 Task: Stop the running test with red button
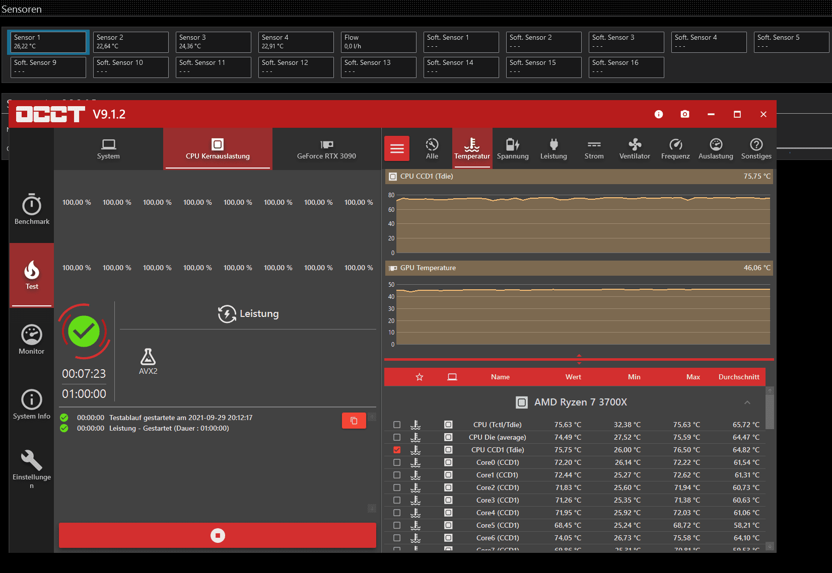218,535
